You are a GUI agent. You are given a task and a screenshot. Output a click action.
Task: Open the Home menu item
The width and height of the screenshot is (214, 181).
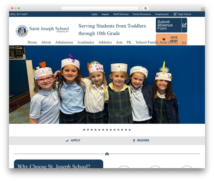pyautogui.click(x=33, y=42)
